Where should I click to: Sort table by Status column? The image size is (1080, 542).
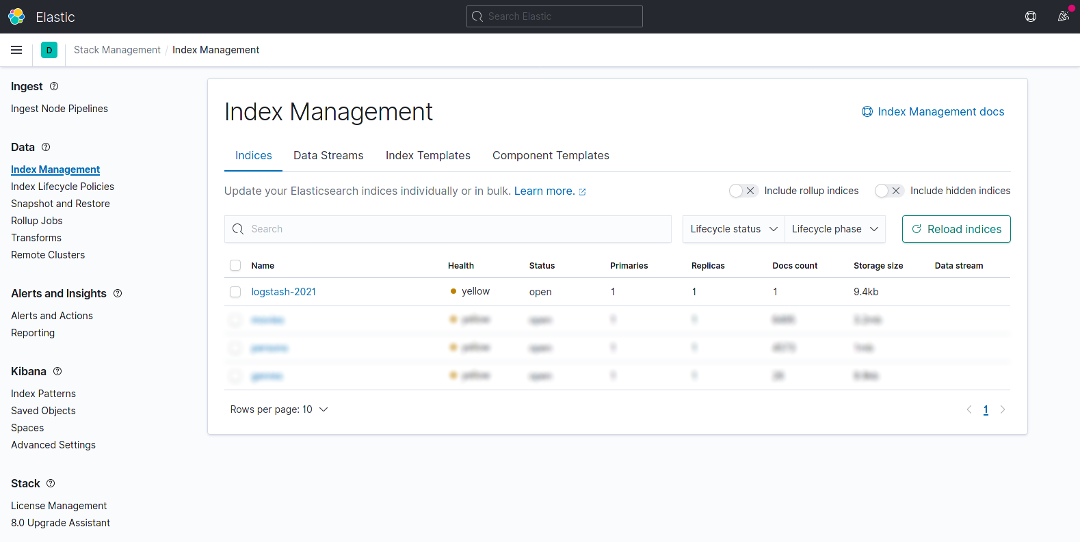click(542, 266)
